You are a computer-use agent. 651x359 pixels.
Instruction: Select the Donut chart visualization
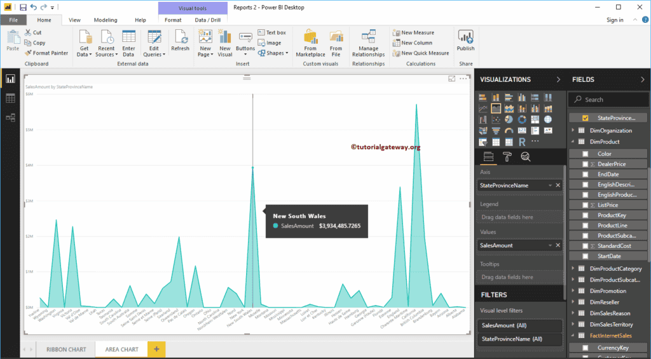(x=522, y=119)
